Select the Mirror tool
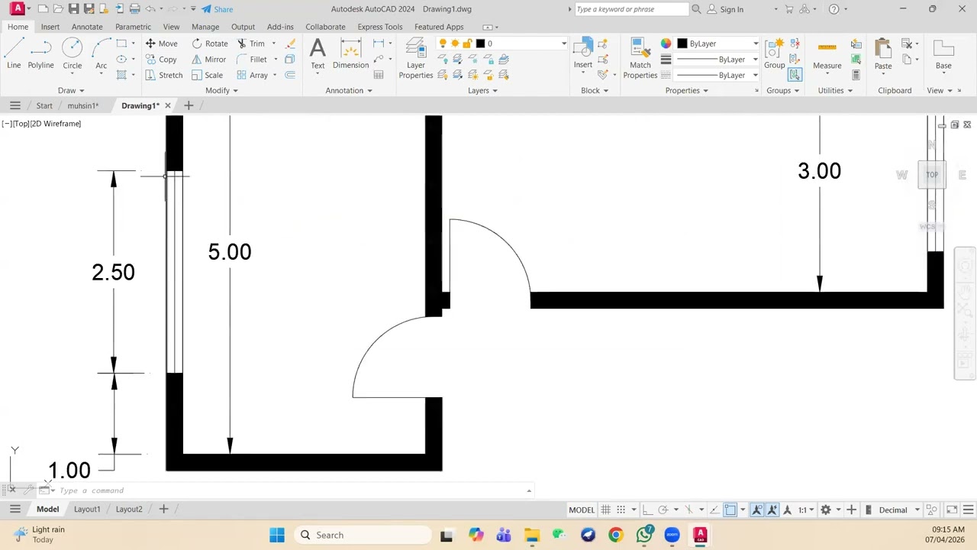This screenshot has width=977, height=550. pyautogui.click(x=209, y=60)
